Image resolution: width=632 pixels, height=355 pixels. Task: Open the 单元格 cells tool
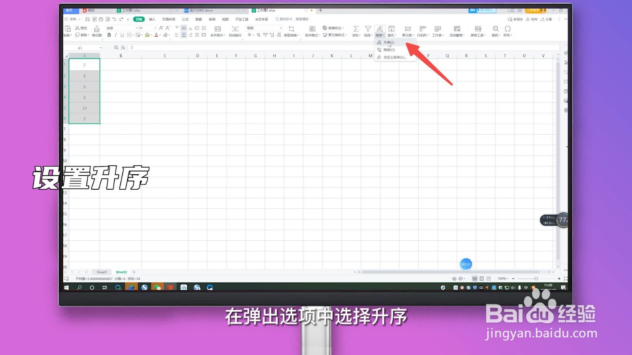[408, 31]
